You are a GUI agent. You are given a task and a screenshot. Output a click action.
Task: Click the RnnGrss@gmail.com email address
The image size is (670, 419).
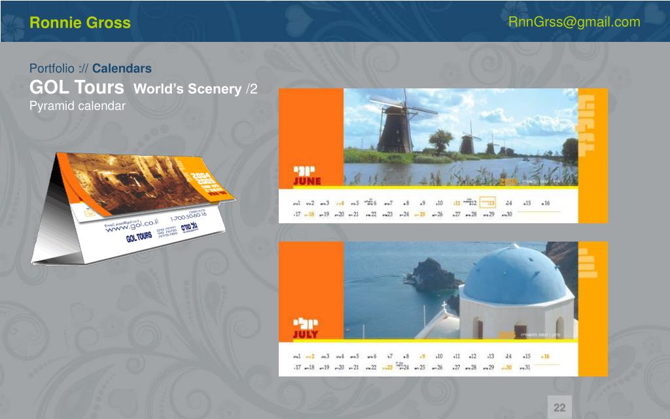tap(574, 22)
